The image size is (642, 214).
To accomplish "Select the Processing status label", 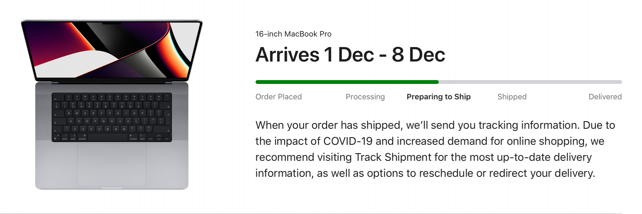I will [365, 97].
